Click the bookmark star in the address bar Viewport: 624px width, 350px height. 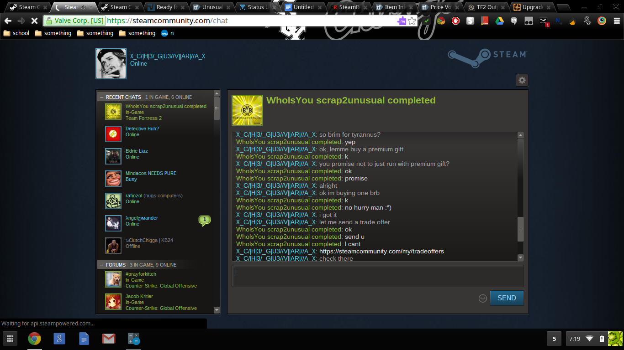coord(412,21)
